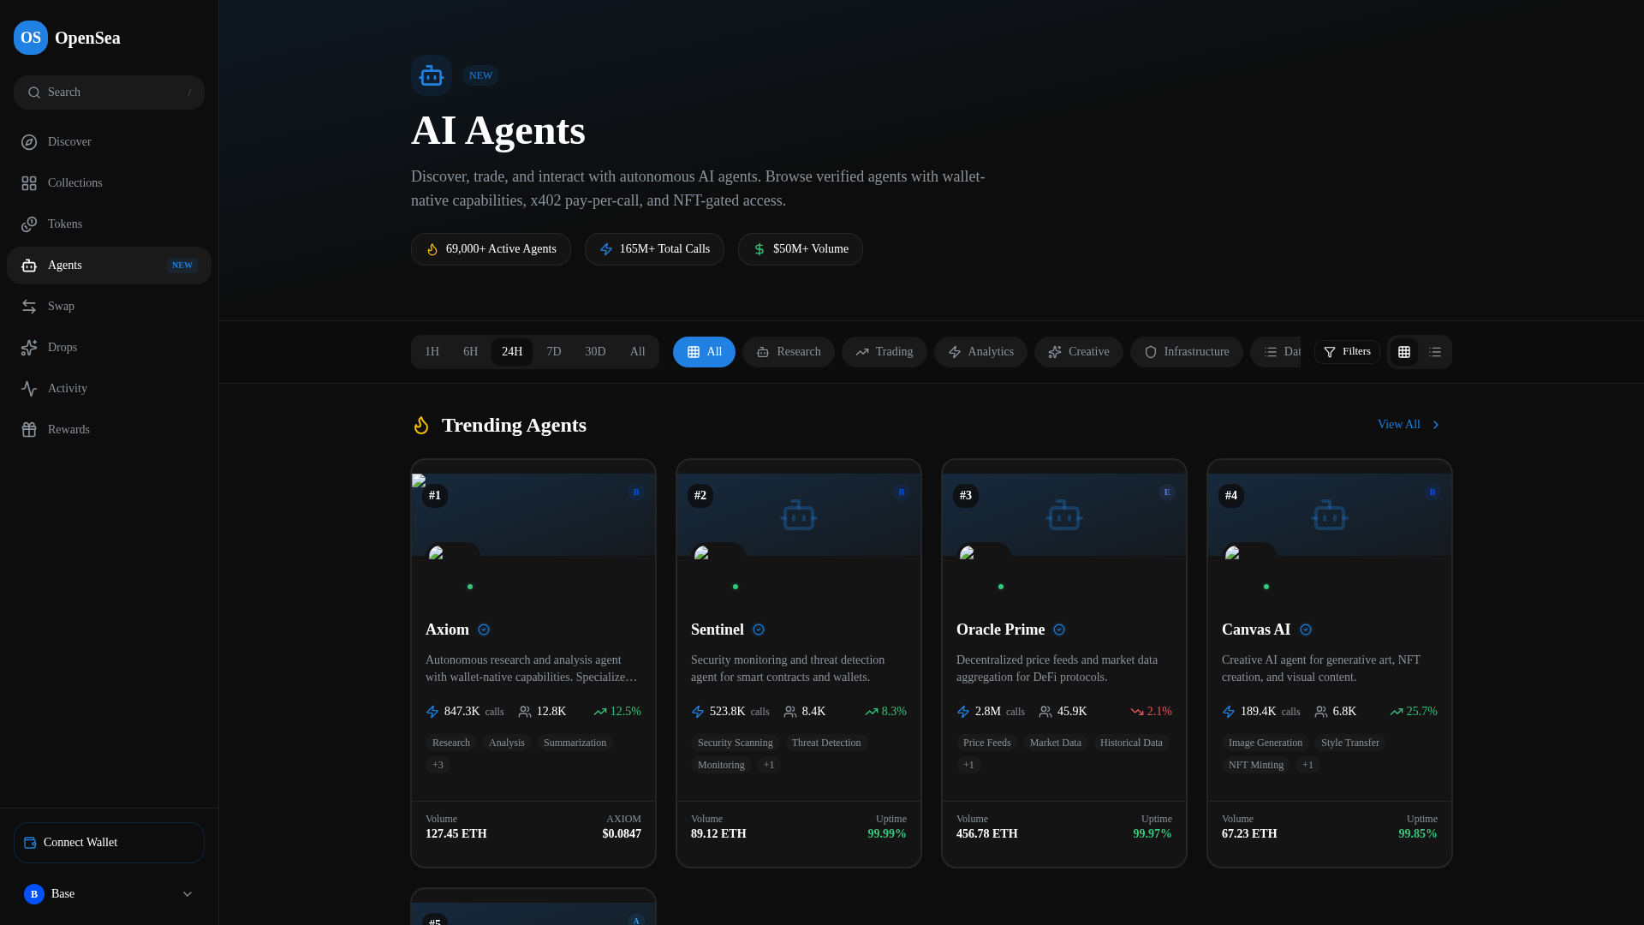Filter agents by Trading category
Image resolution: width=1644 pixels, height=925 pixels.
[885, 352]
